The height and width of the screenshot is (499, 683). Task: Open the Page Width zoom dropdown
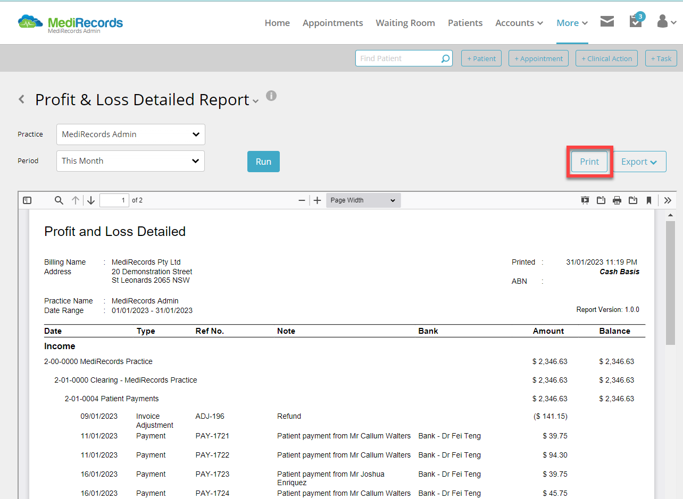pos(363,200)
